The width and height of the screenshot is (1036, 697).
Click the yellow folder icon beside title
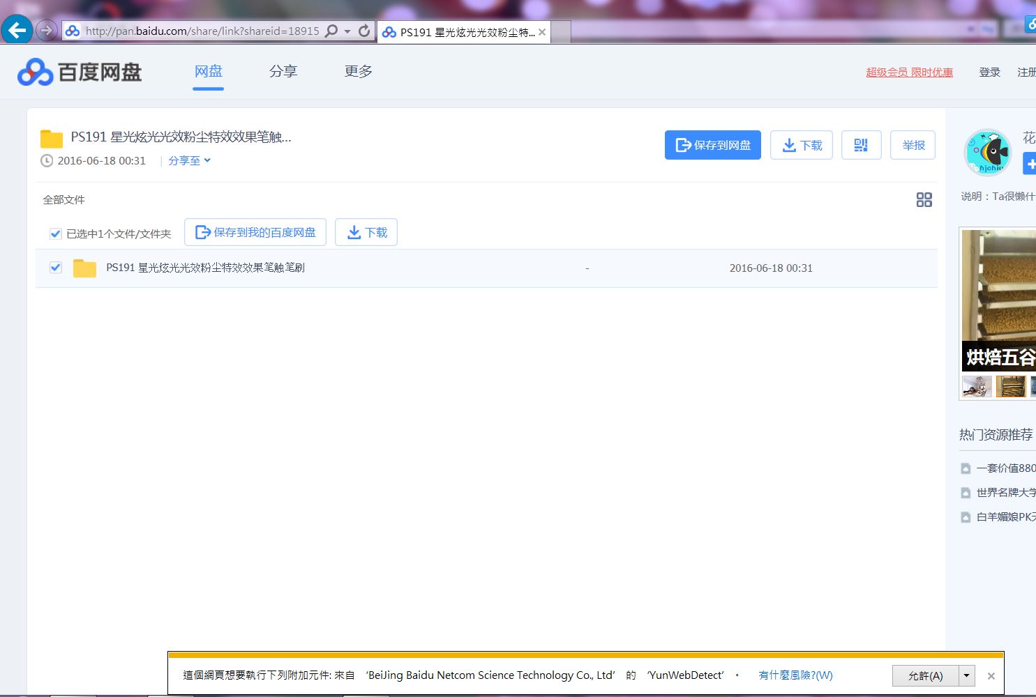52,138
